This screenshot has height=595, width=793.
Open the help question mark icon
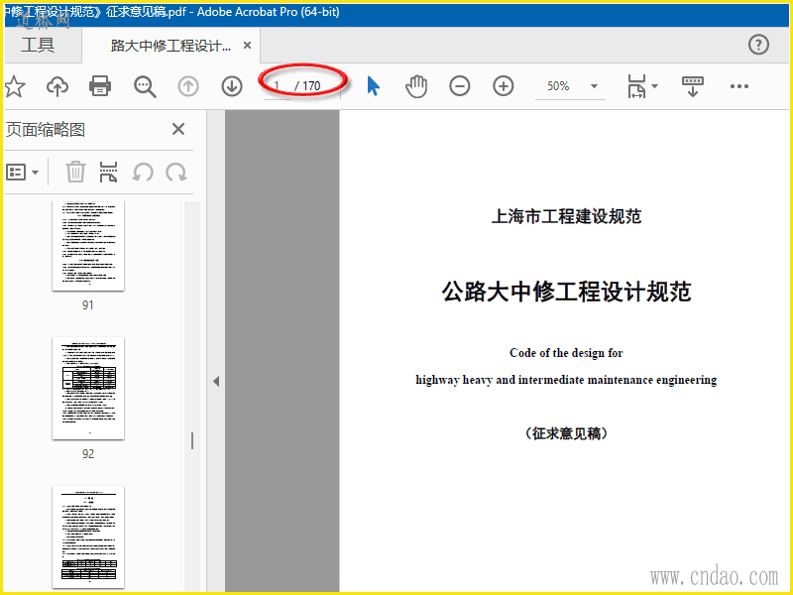(758, 45)
